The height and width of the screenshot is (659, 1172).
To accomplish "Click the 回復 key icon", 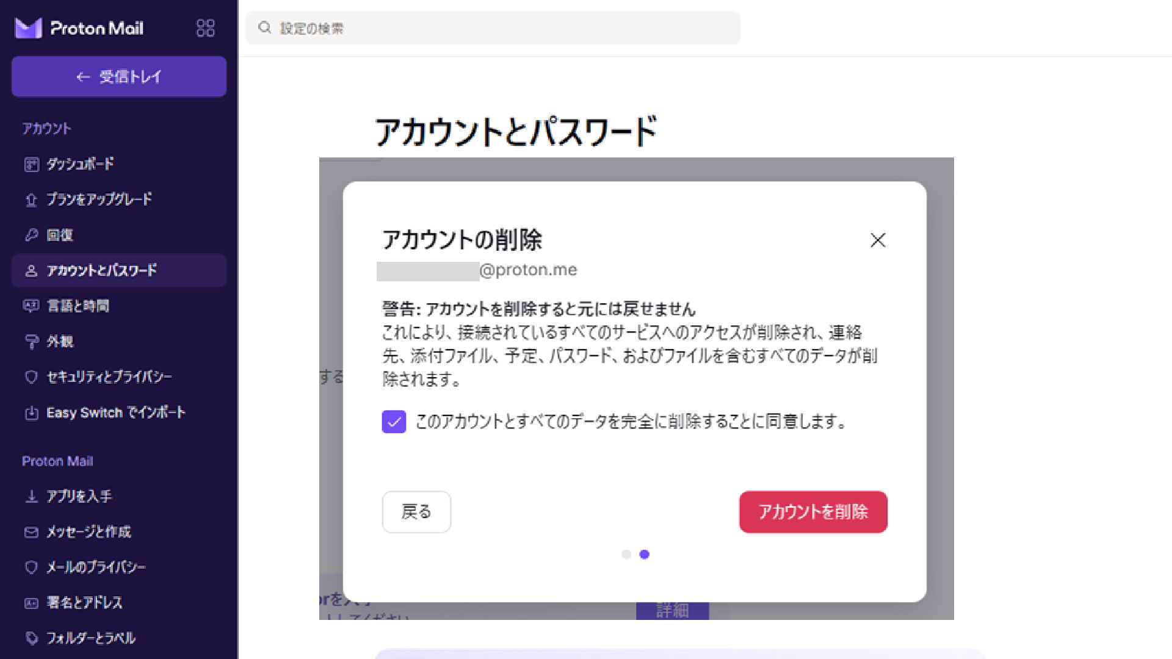I will coord(31,235).
